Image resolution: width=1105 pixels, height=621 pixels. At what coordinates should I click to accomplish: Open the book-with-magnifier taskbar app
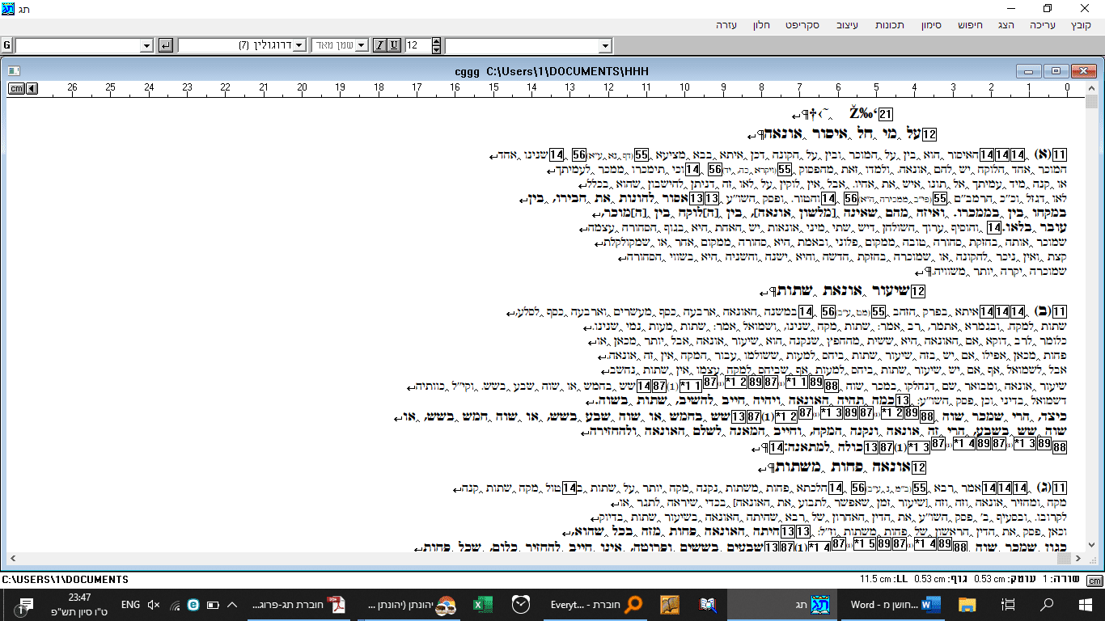coord(709,604)
